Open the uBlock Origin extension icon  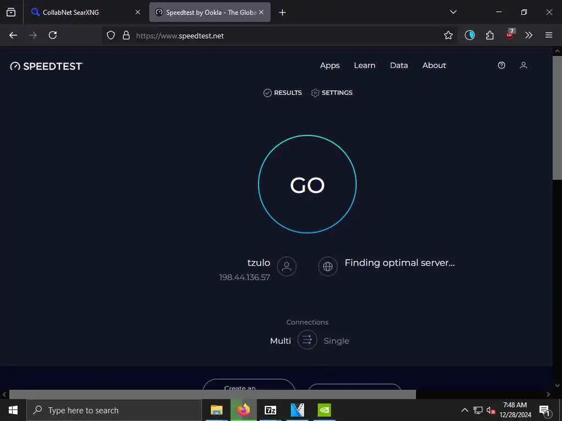pos(509,35)
